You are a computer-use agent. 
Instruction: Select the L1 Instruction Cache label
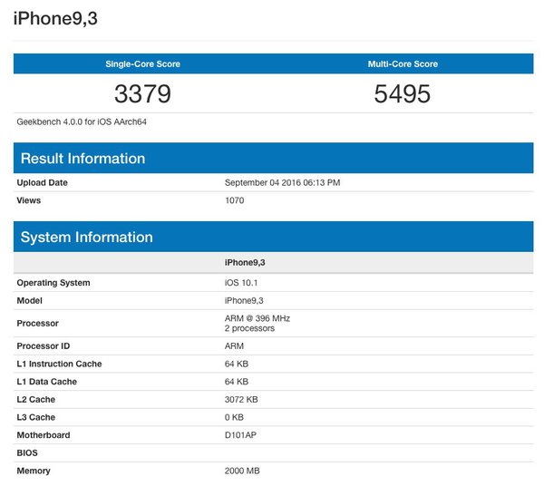click(x=59, y=364)
